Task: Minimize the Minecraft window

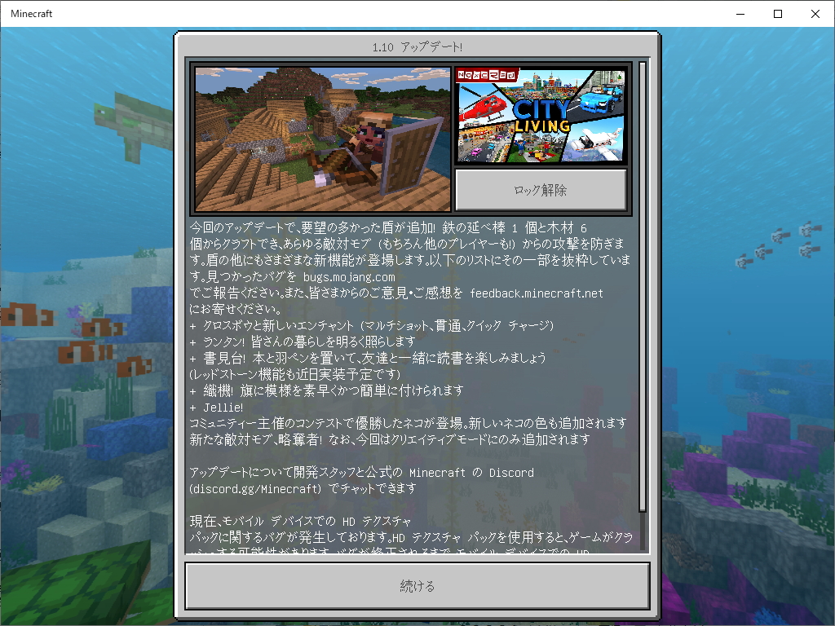Action: [x=740, y=13]
